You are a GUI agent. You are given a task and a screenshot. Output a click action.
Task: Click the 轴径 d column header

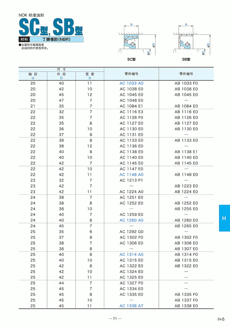click(x=33, y=76)
